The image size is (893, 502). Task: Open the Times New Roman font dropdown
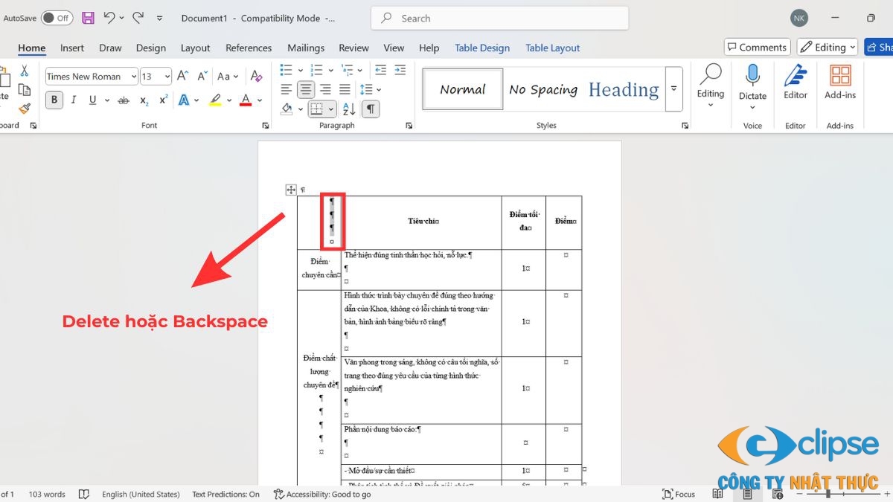[92, 77]
